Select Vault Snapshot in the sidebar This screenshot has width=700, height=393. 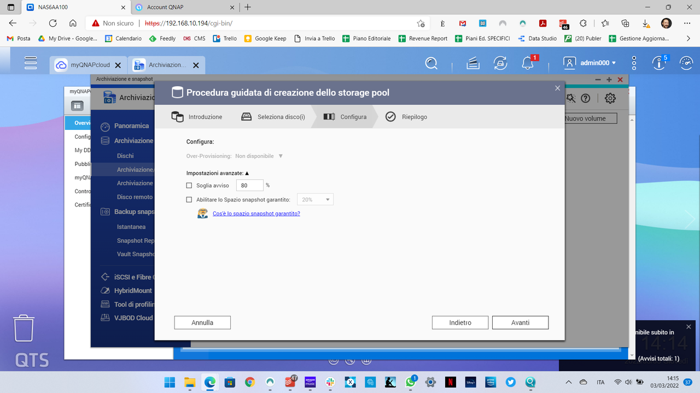point(135,254)
